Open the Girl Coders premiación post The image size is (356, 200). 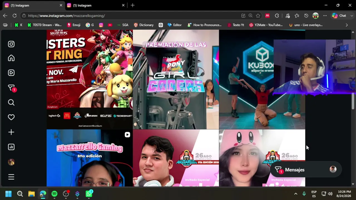[x=176, y=79]
